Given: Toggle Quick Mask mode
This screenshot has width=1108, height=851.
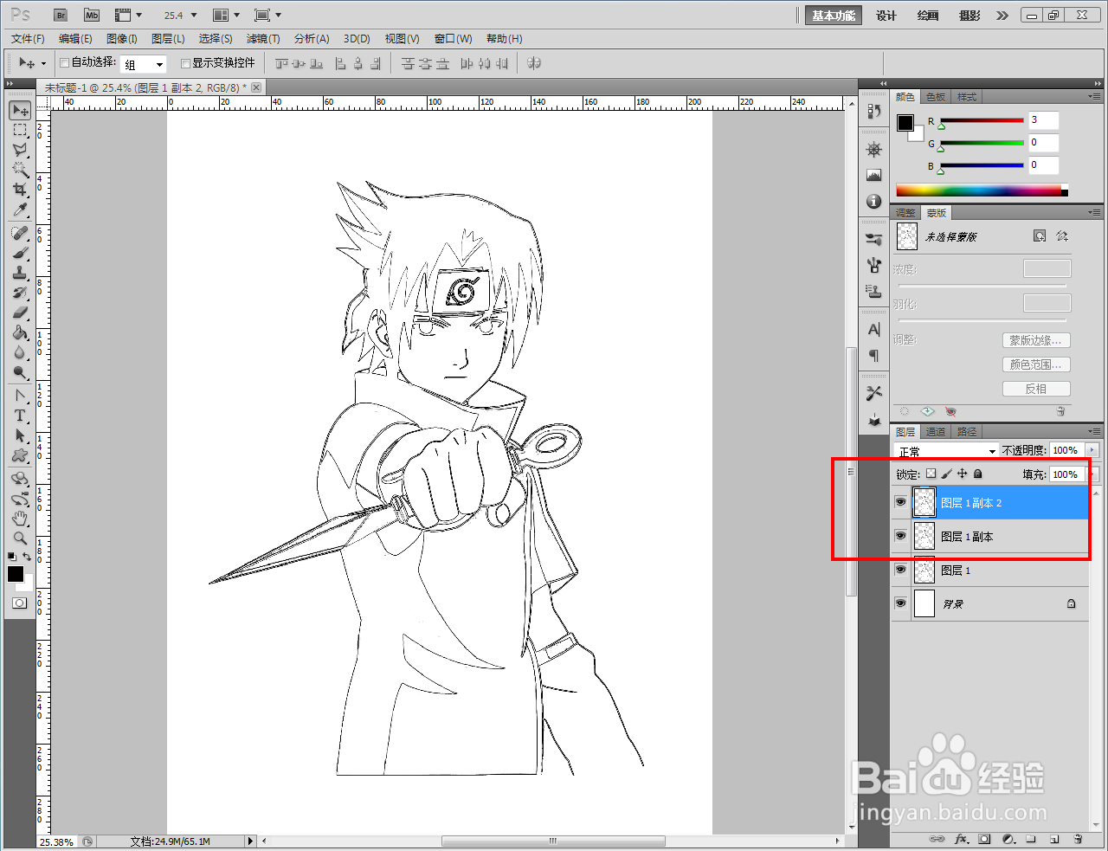Looking at the screenshot, I should [x=20, y=603].
